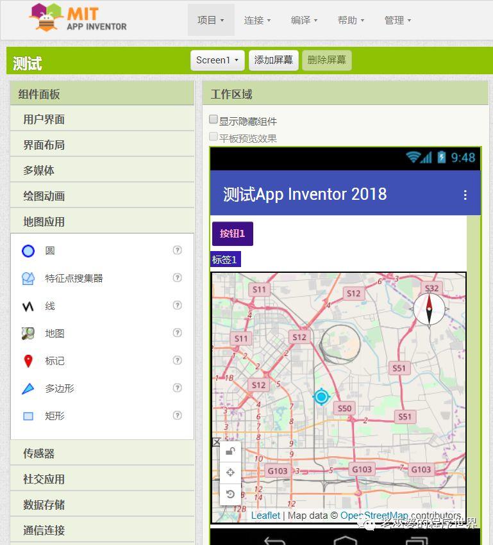
Task: Expand the 社交应用 palette section
Action: point(102,479)
